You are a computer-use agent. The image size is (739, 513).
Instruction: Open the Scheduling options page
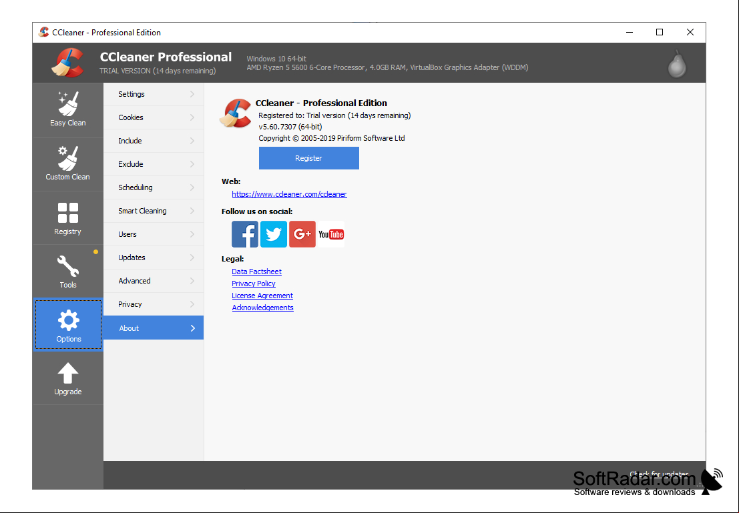pos(154,187)
